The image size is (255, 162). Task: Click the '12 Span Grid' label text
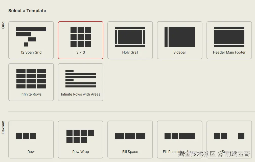tap(31, 52)
